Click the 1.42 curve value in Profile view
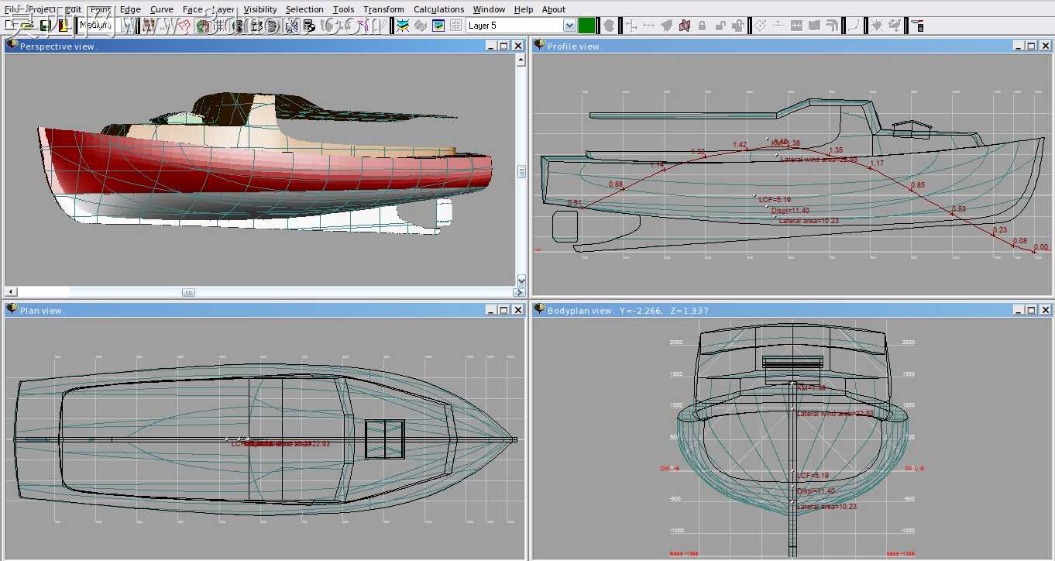1055x561 pixels. pyautogui.click(x=740, y=145)
